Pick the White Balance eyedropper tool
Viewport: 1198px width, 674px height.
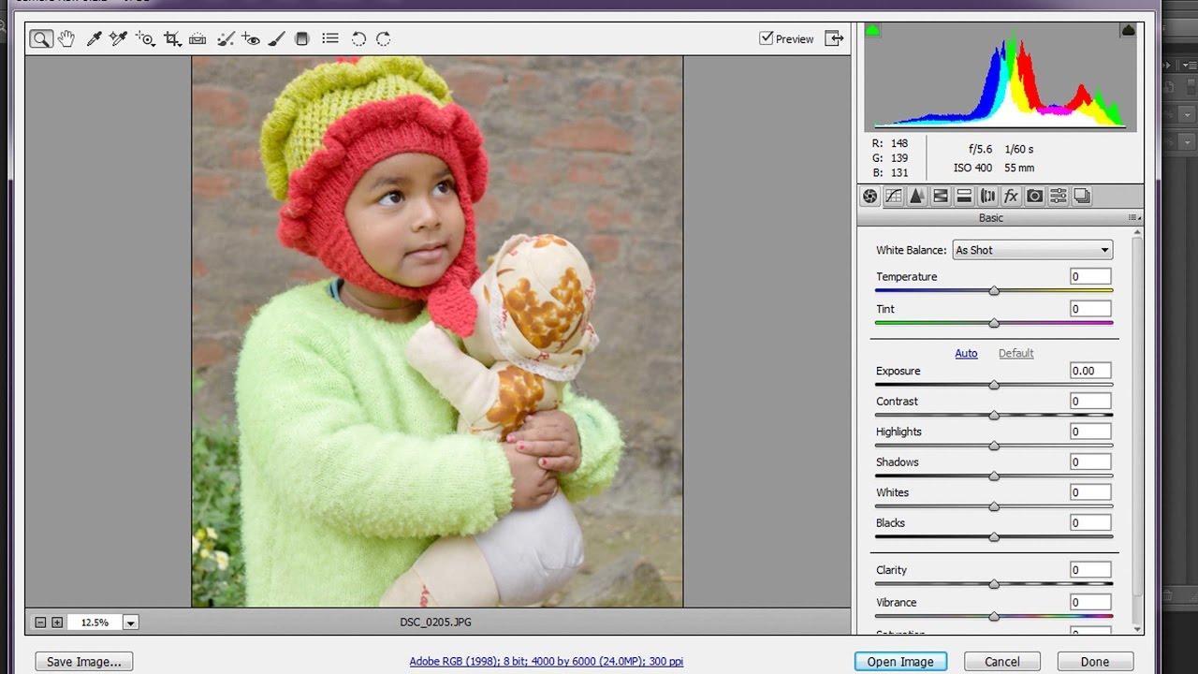(x=94, y=38)
